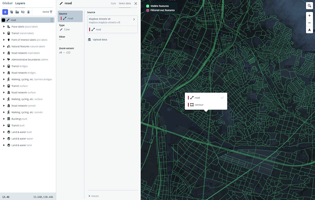315x200 pixels.
Task: Click the Filtered out features pink swatch
Action: pos(148,10)
